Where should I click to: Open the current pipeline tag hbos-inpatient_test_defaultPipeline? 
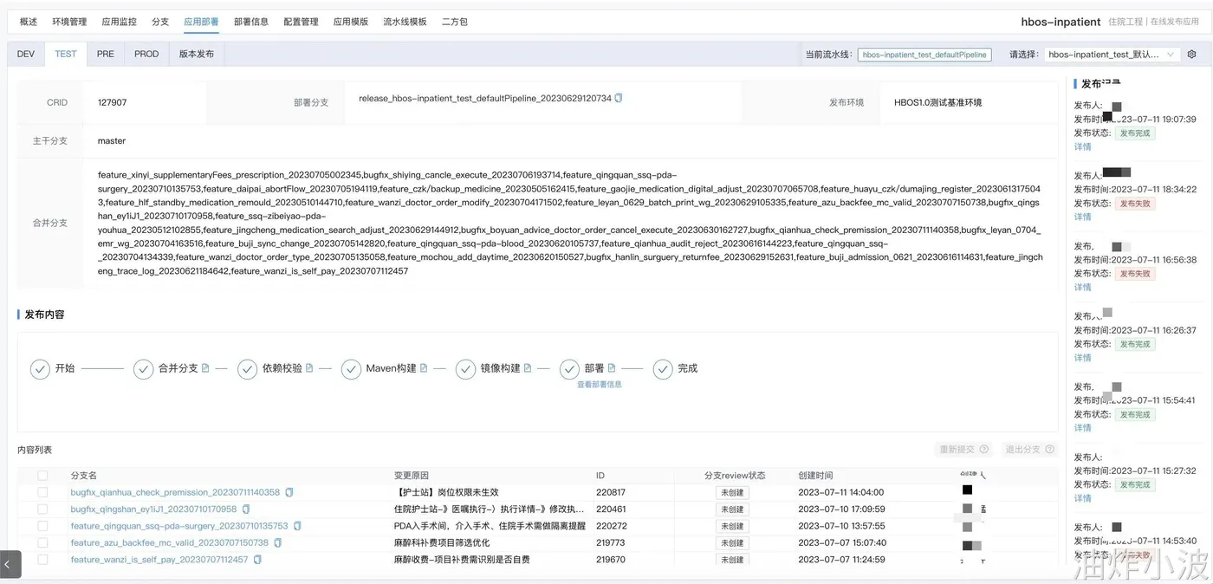pyautogui.click(x=924, y=54)
